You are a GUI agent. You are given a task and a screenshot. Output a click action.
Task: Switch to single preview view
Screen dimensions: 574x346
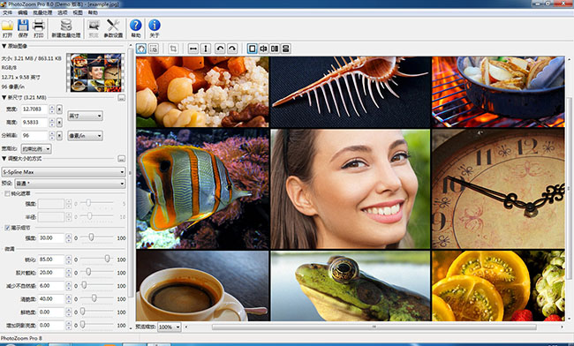[x=252, y=49]
